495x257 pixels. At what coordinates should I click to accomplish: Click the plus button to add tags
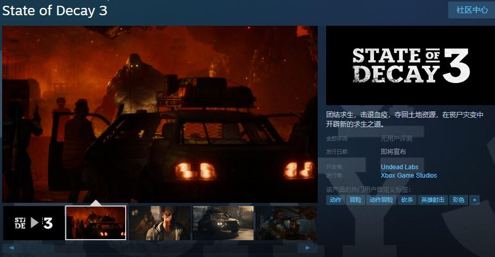click(474, 200)
